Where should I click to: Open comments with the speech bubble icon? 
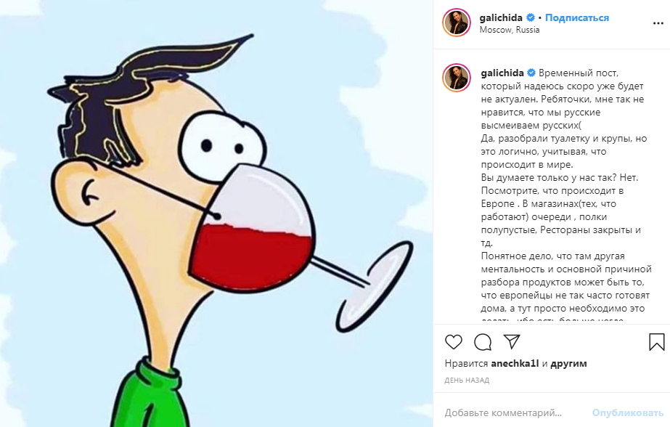click(483, 342)
